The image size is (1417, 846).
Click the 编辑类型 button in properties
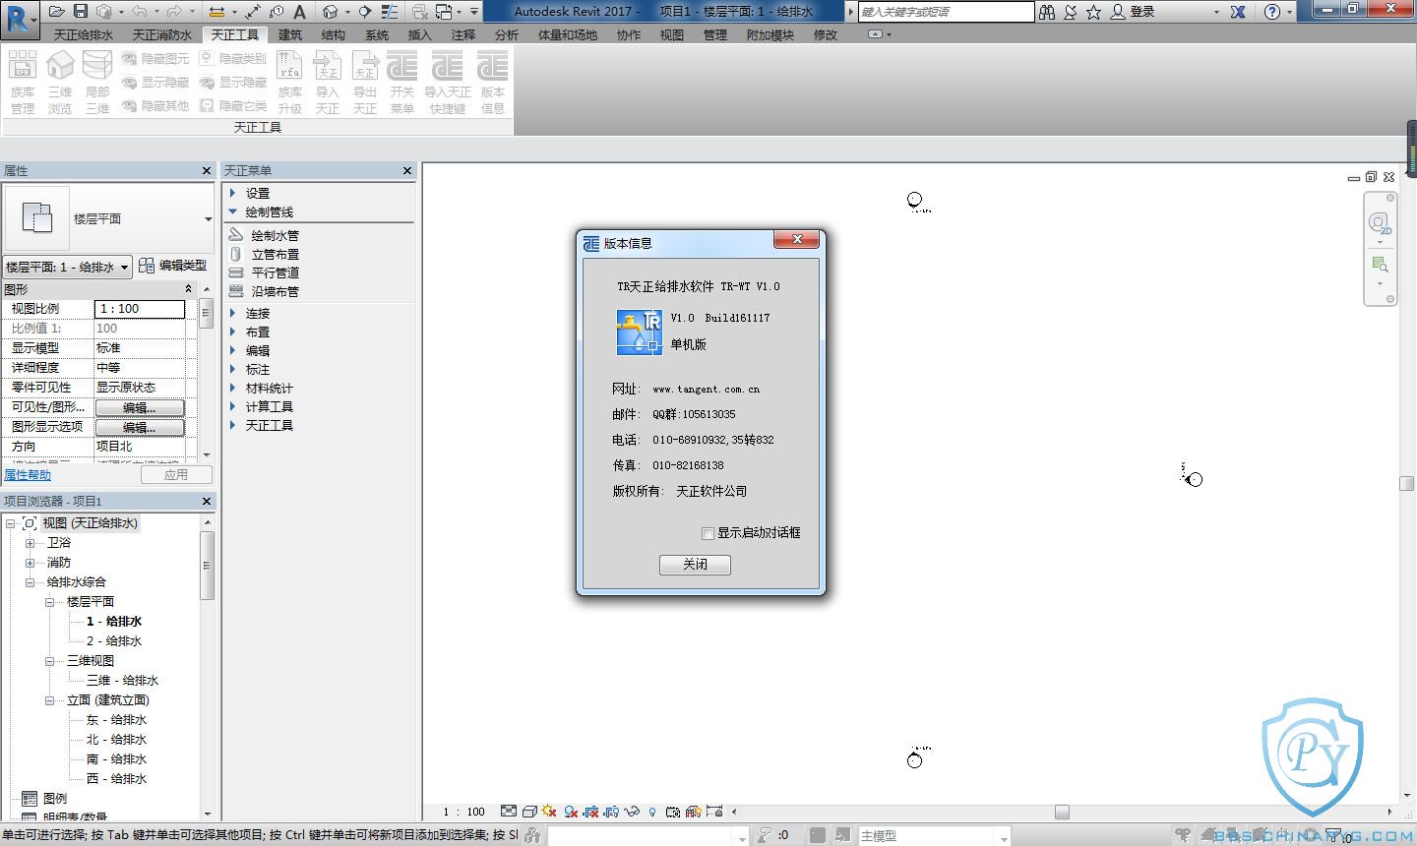pyautogui.click(x=173, y=266)
